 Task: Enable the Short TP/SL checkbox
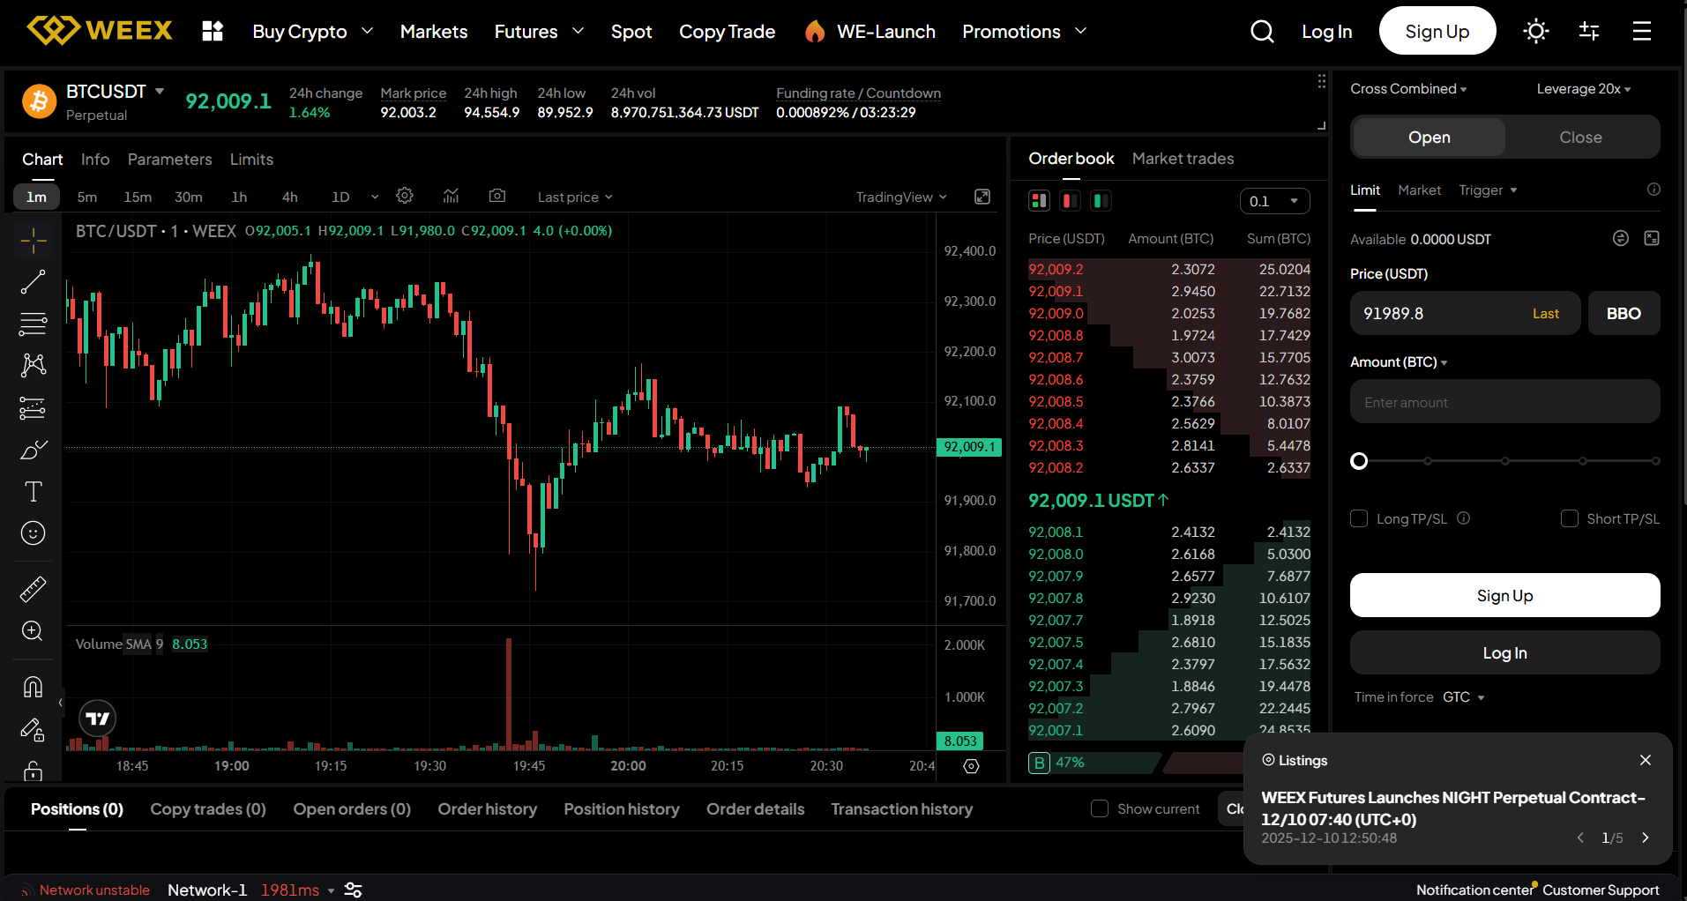point(1569,518)
